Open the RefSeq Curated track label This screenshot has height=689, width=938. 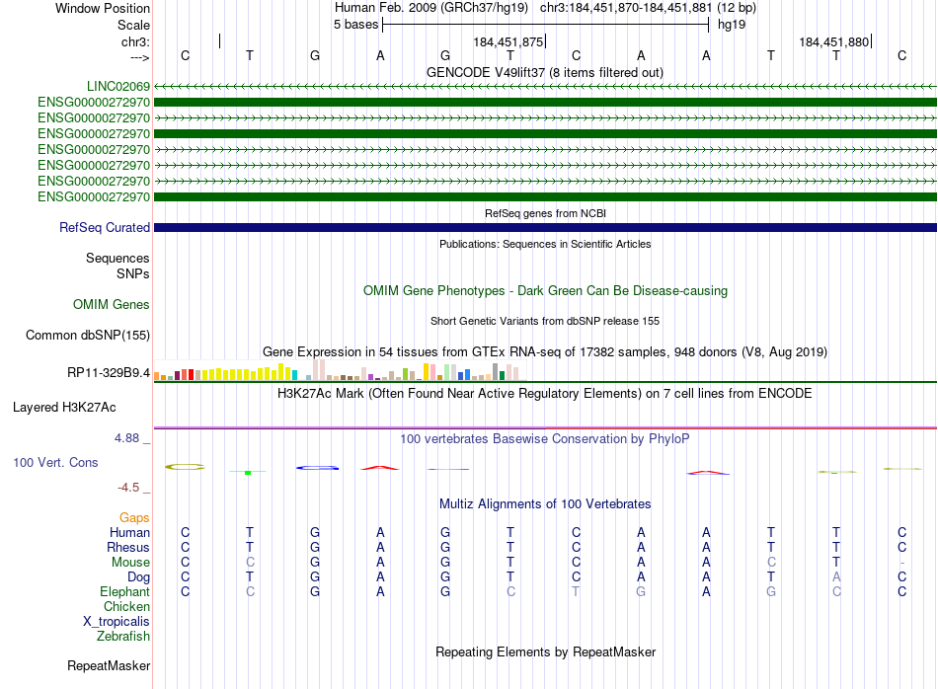(105, 227)
